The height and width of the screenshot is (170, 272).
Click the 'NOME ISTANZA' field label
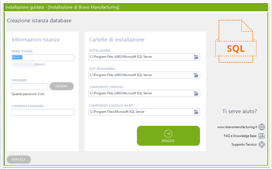[22, 51]
